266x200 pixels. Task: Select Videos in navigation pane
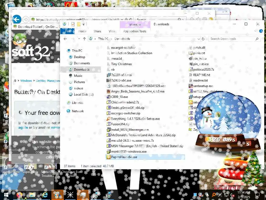point(76,88)
